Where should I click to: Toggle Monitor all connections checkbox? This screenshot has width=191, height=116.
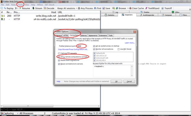(x=94, y=49)
